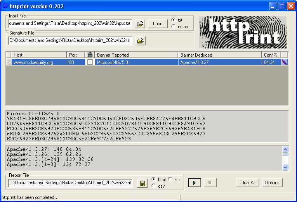This screenshot has height=202, width=297.
Task: Click row selector box for www.modsecurity.org
Action: (9, 62)
